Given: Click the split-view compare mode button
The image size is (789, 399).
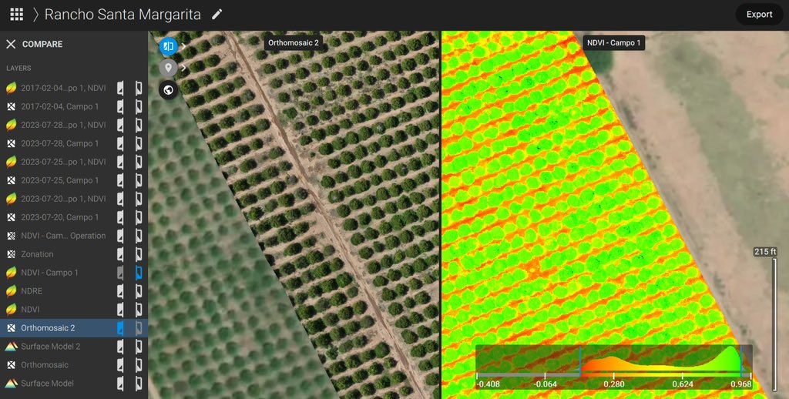Looking at the screenshot, I should click(x=168, y=46).
